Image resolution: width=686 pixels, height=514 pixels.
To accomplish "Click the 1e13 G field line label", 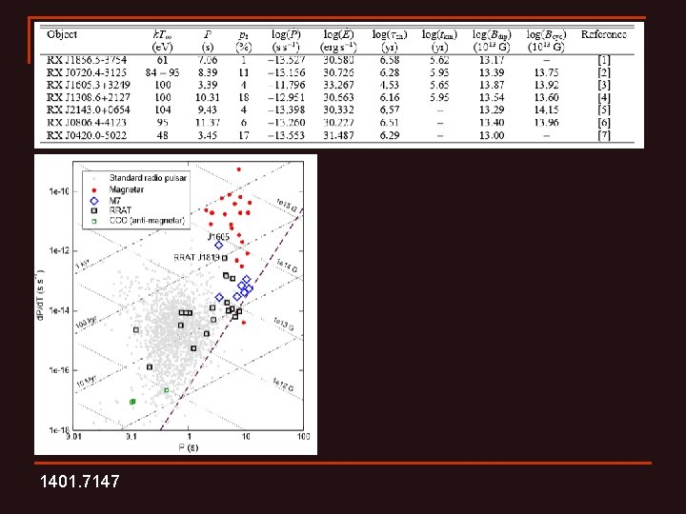I will 284,324.
